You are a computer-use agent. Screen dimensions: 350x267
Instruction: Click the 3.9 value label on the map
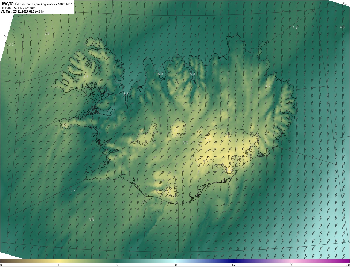point(91,220)
